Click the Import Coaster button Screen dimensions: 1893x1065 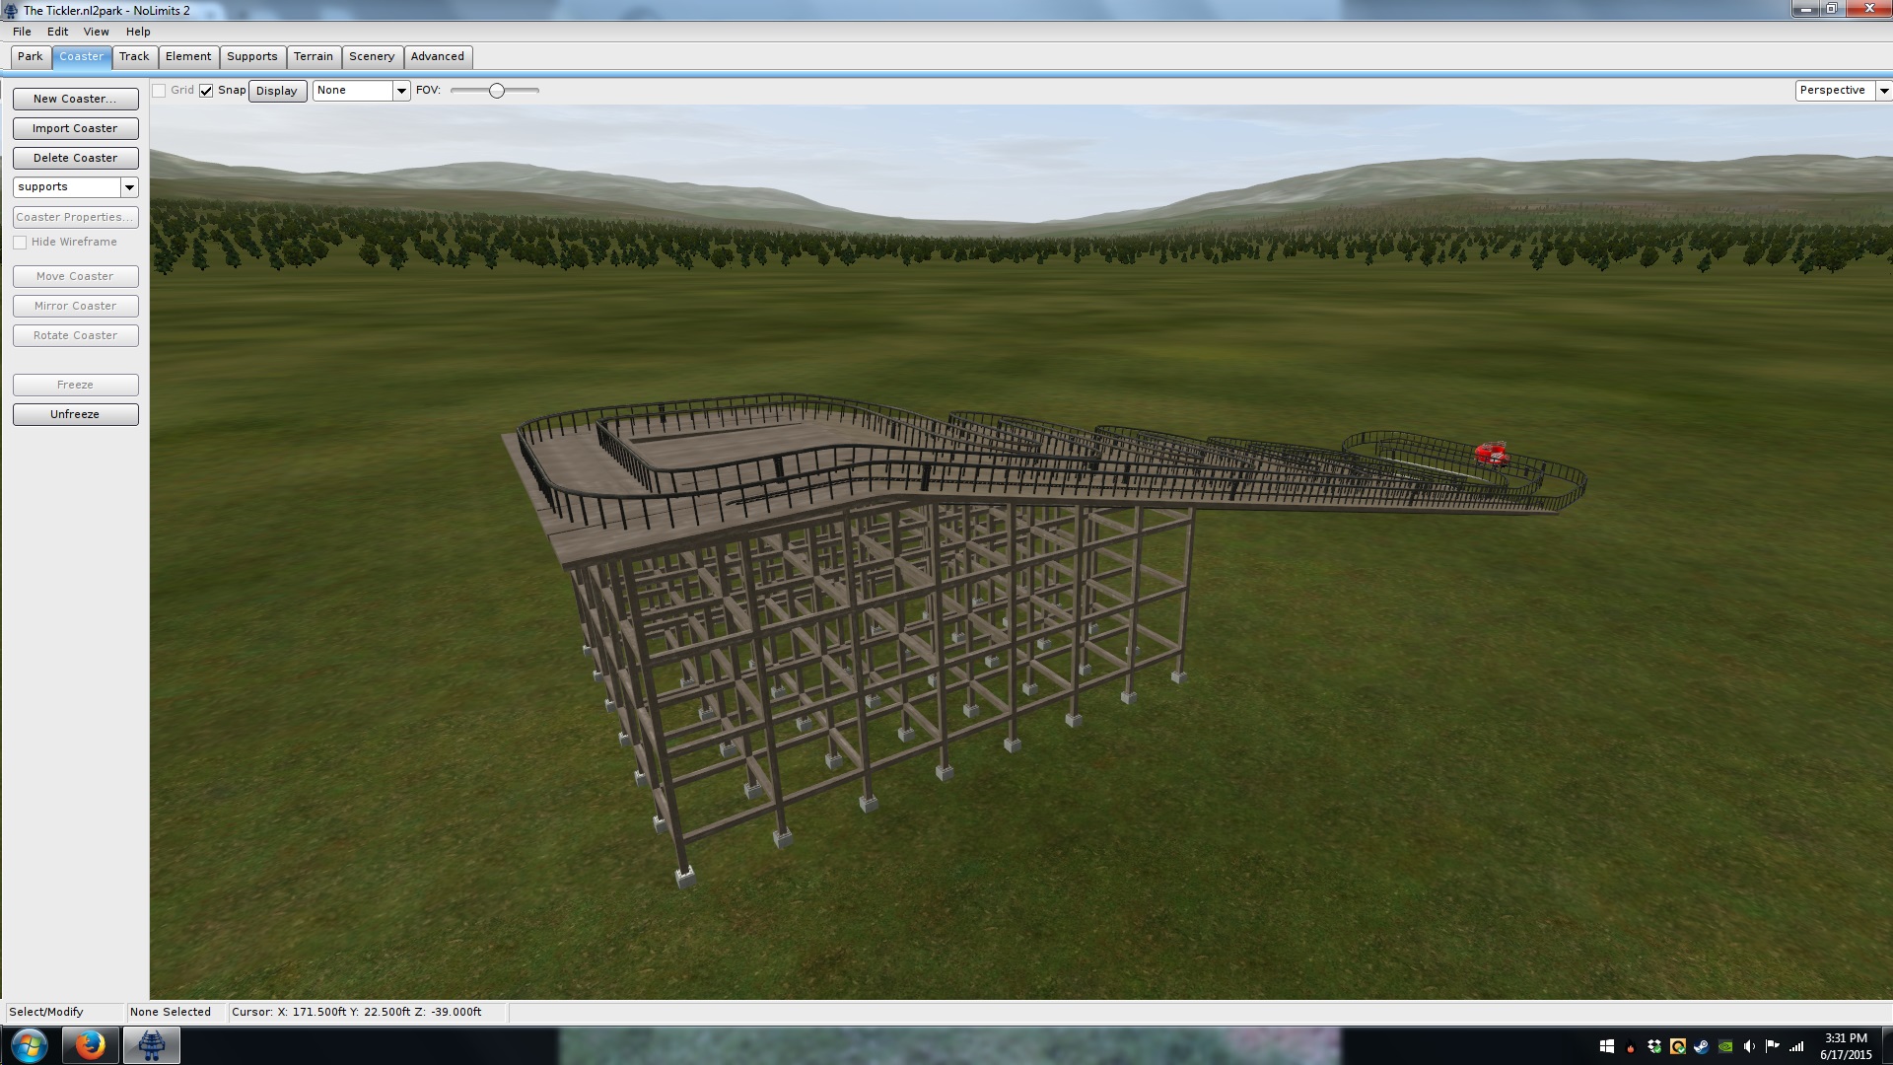[75, 128]
